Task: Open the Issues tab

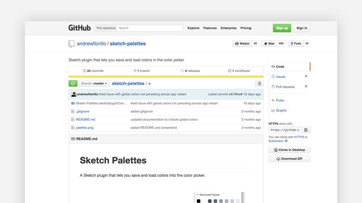Action: 289,77
